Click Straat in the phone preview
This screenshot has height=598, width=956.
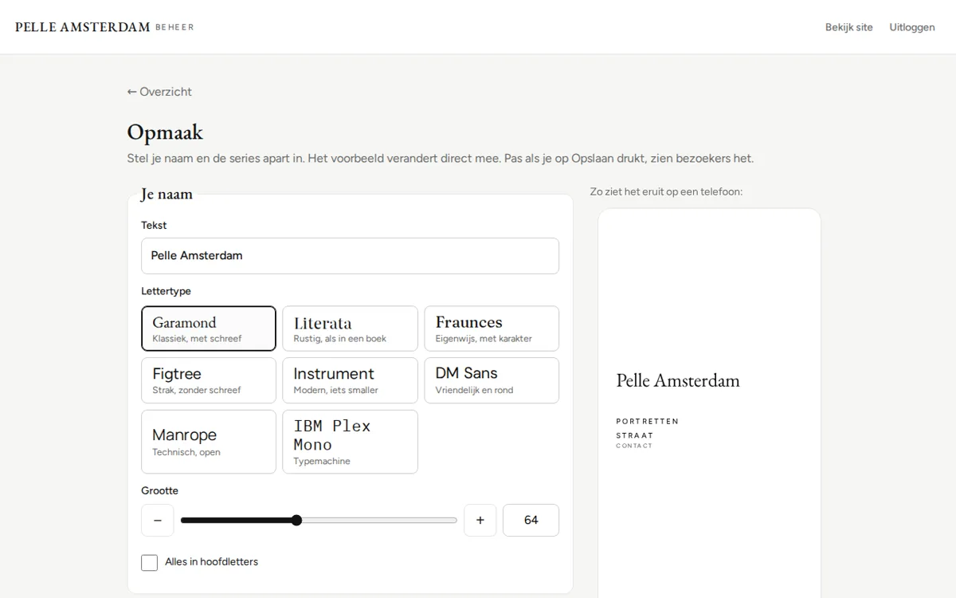coord(634,435)
